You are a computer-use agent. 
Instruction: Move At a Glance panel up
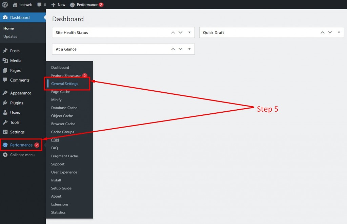tap(173, 49)
